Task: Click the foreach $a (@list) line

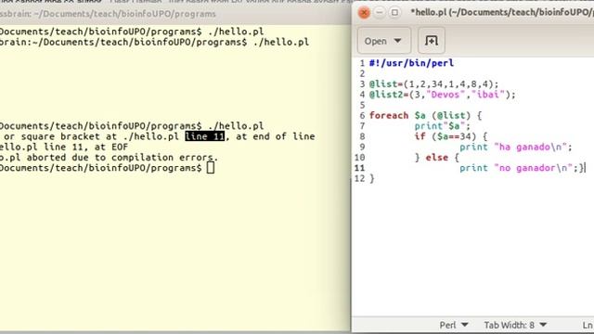Action: point(425,115)
